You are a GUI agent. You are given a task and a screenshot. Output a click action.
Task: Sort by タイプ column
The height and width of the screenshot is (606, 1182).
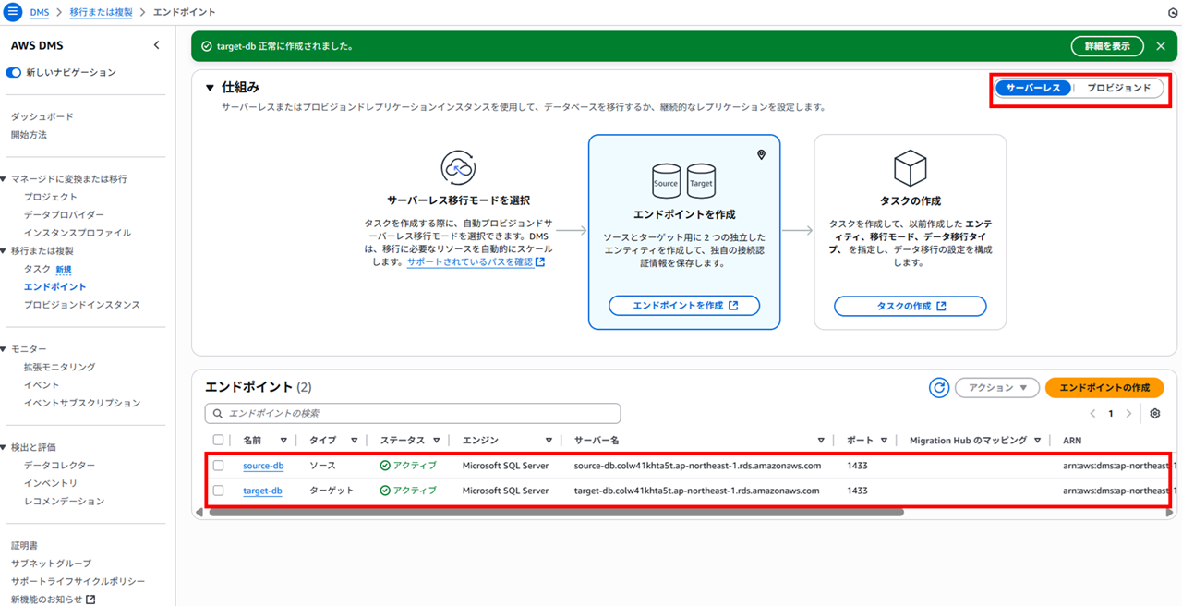356,441
